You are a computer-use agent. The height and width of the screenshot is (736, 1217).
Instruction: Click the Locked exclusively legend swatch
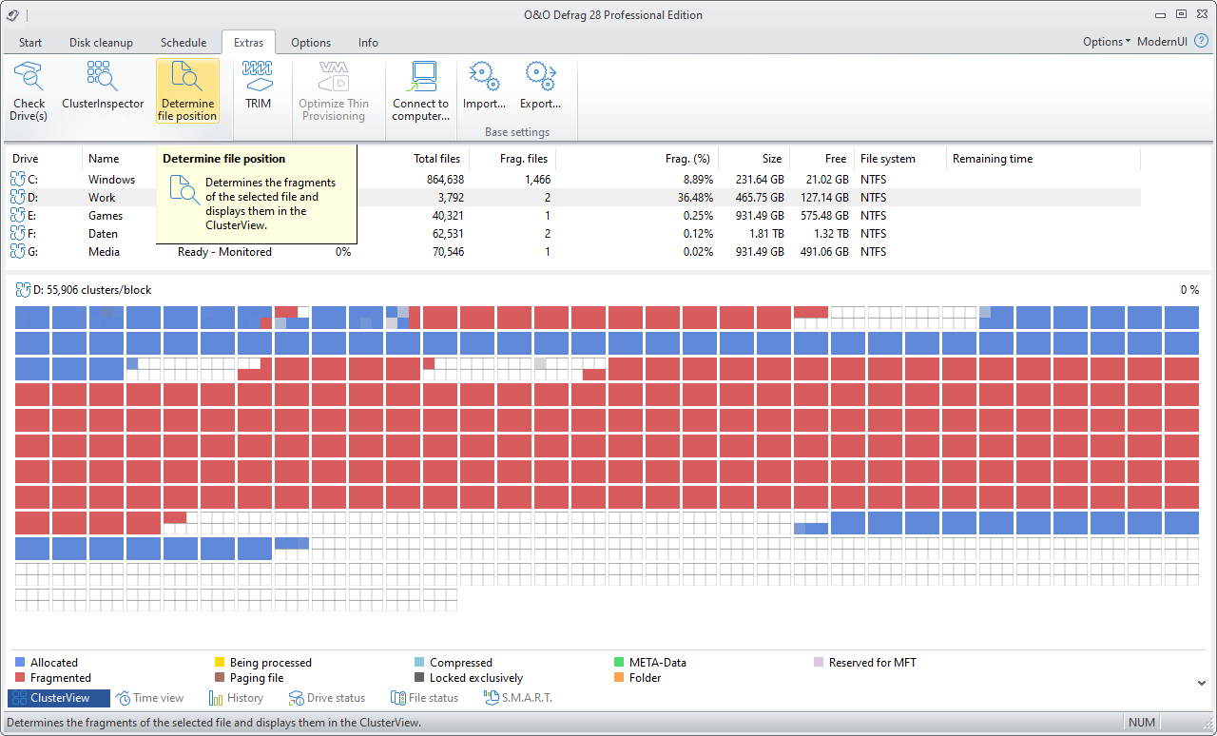[x=419, y=677]
